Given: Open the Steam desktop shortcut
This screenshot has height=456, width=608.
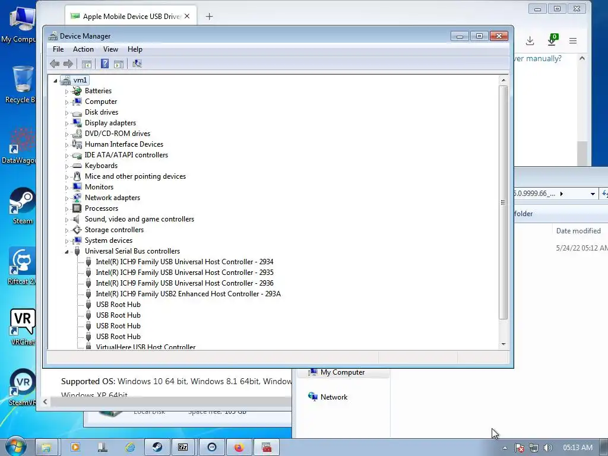Looking at the screenshot, I should (x=22, y=206).
